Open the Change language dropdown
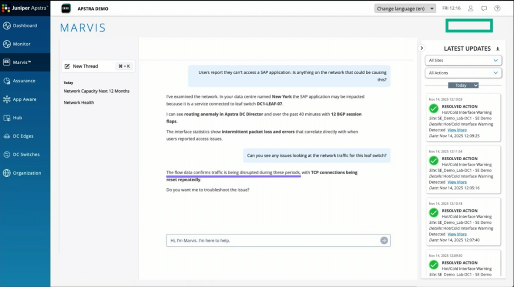The height and width of the screenshot is (287, 514). (405, 9)
